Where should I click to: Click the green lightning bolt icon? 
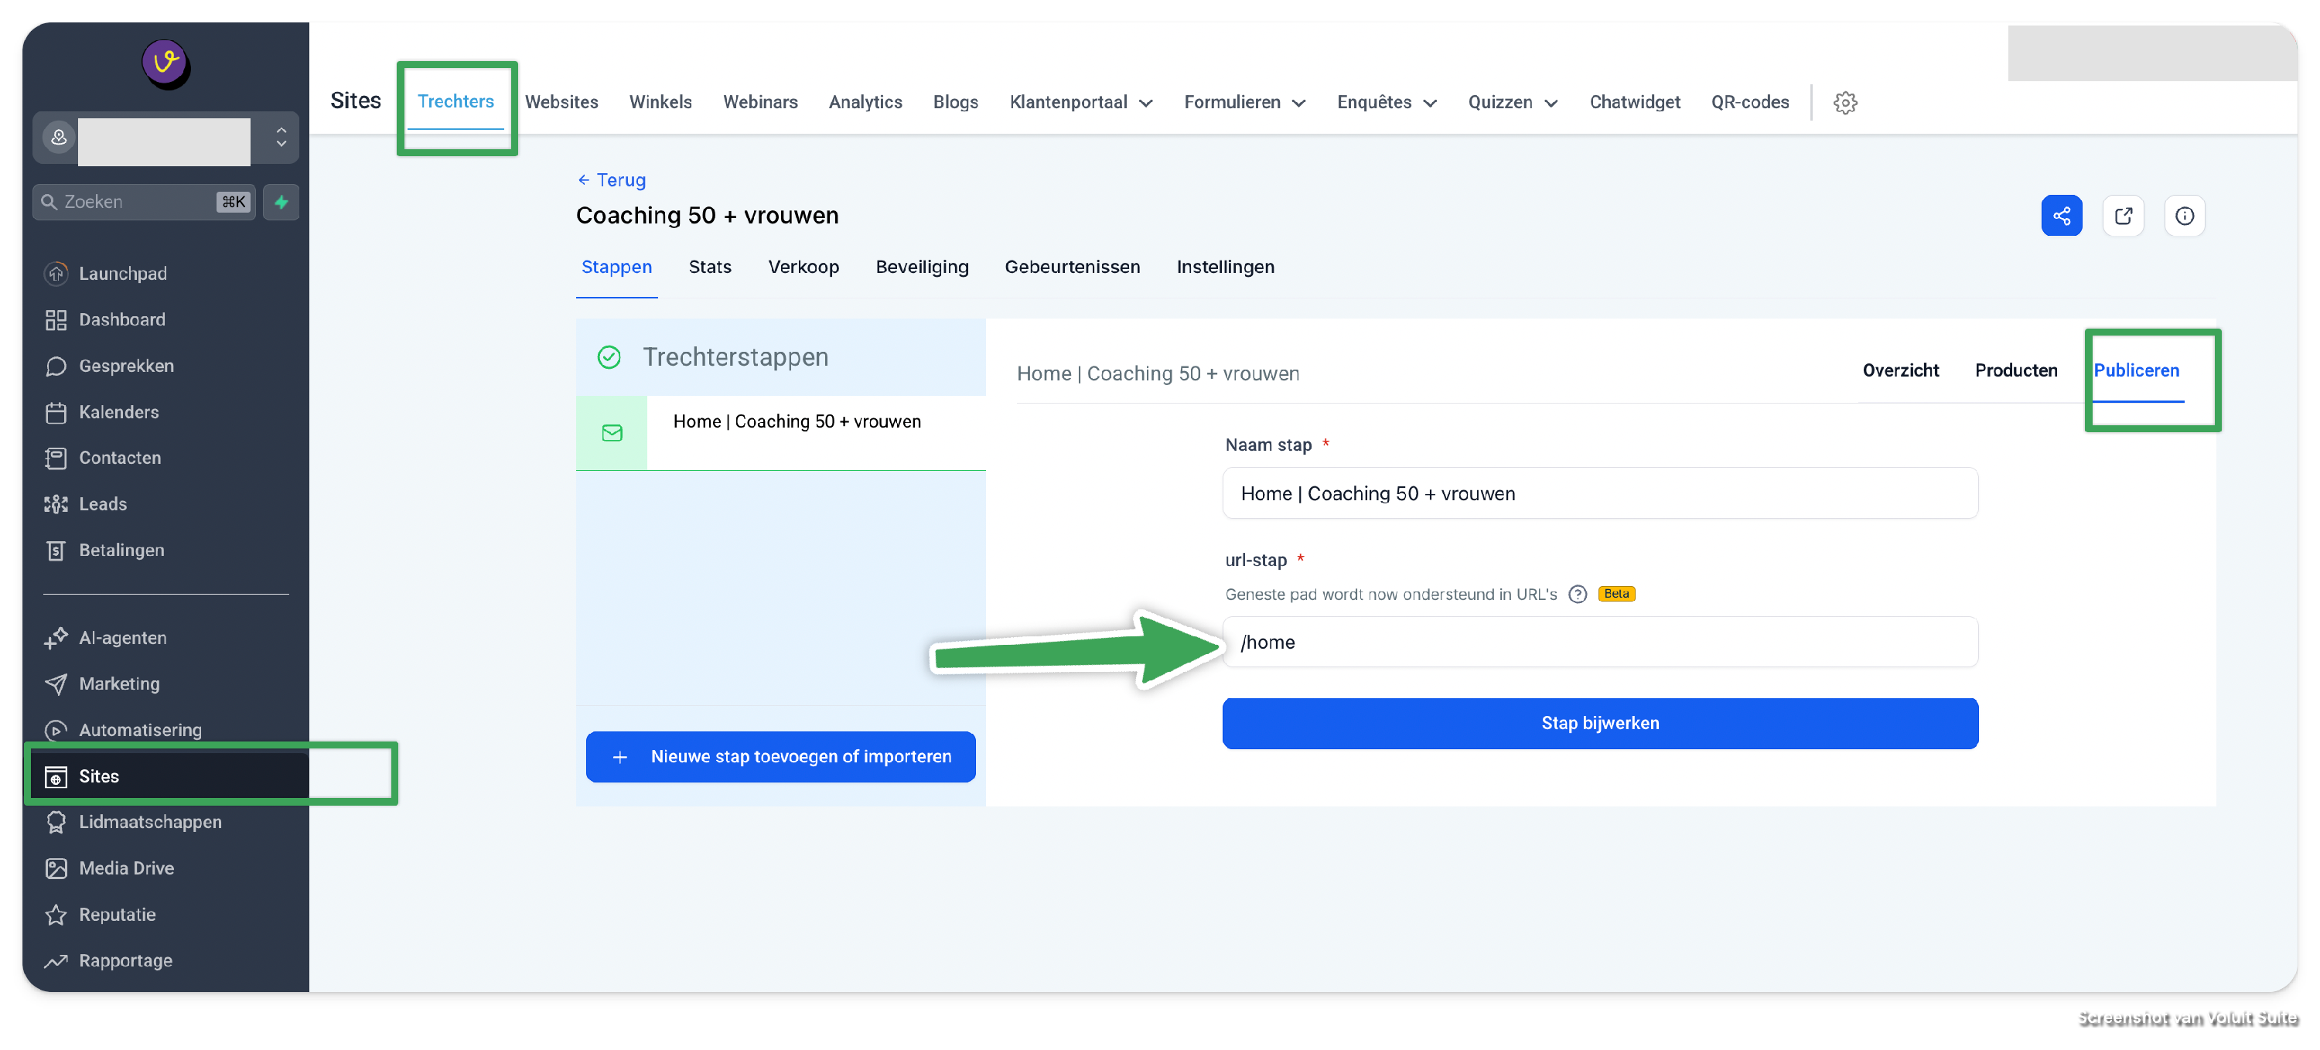pyautogui.click(x=281, y=202)
